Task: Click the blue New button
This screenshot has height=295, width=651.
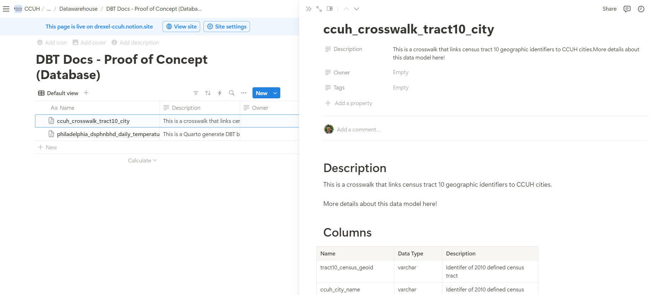Action: 261,93
